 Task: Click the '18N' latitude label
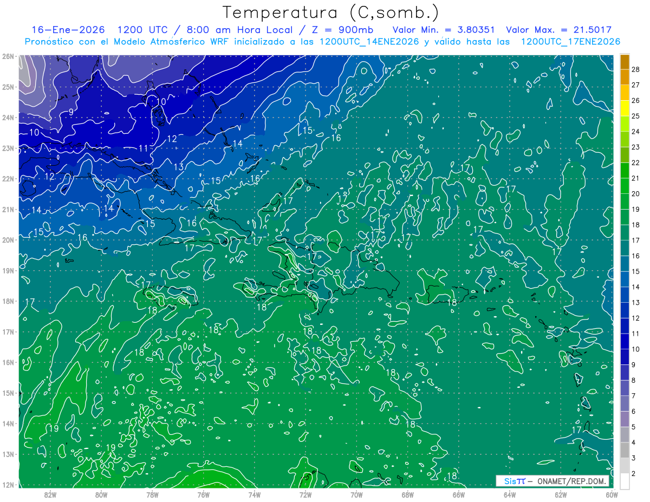point(8,301)
